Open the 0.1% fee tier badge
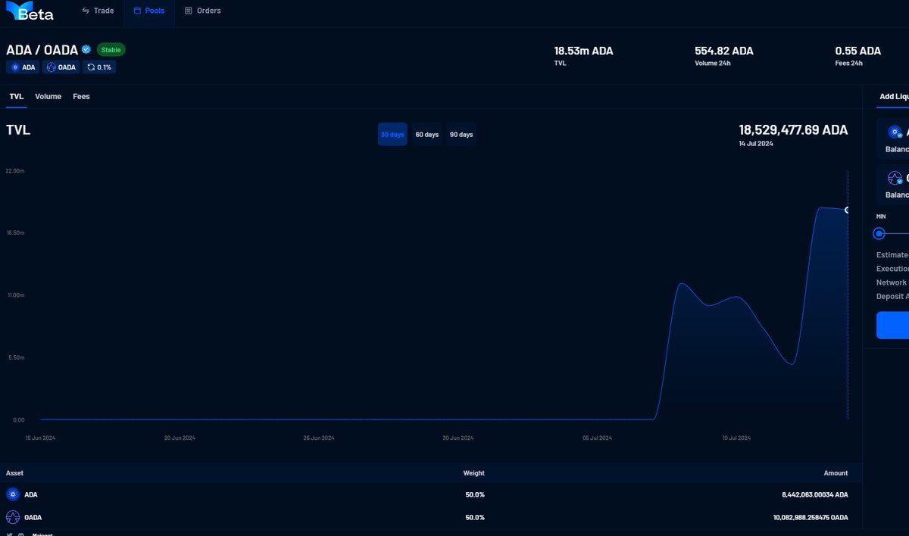This screenshot has height=536, width=909. pyautogui.click(x=99, y=67)
